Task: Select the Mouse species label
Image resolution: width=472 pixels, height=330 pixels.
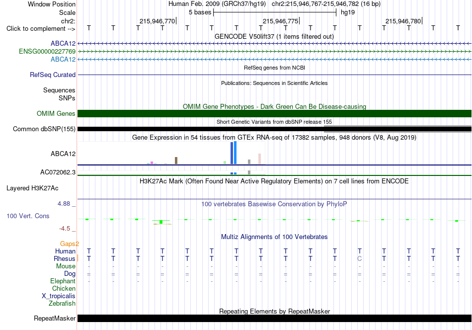Action: [66, 266]
